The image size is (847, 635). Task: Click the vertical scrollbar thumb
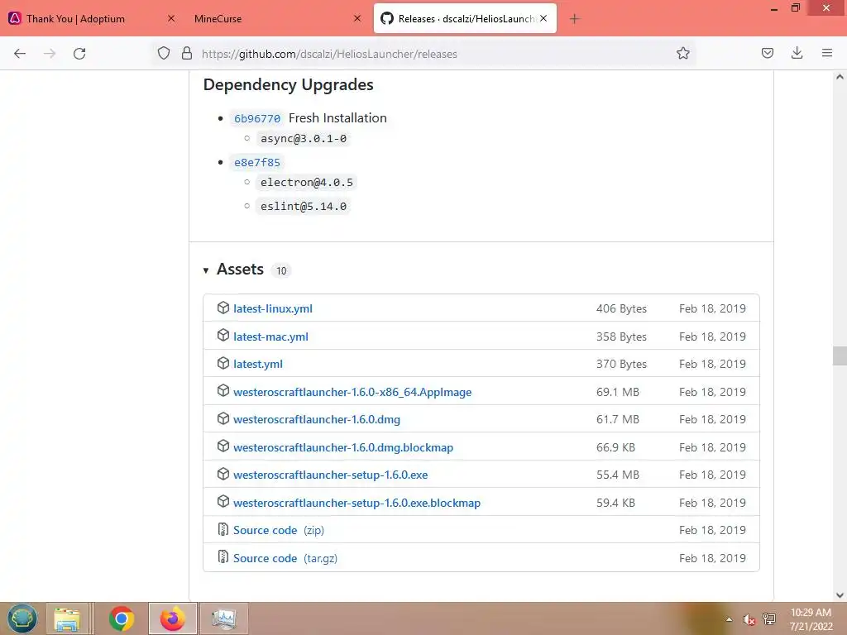coord(840,356)
